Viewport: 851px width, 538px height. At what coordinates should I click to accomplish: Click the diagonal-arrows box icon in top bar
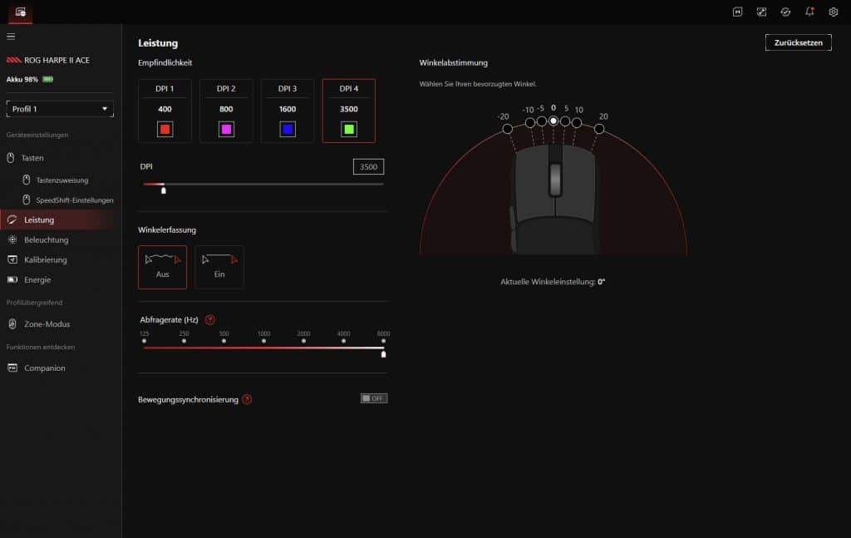click(x=761, y=12)
